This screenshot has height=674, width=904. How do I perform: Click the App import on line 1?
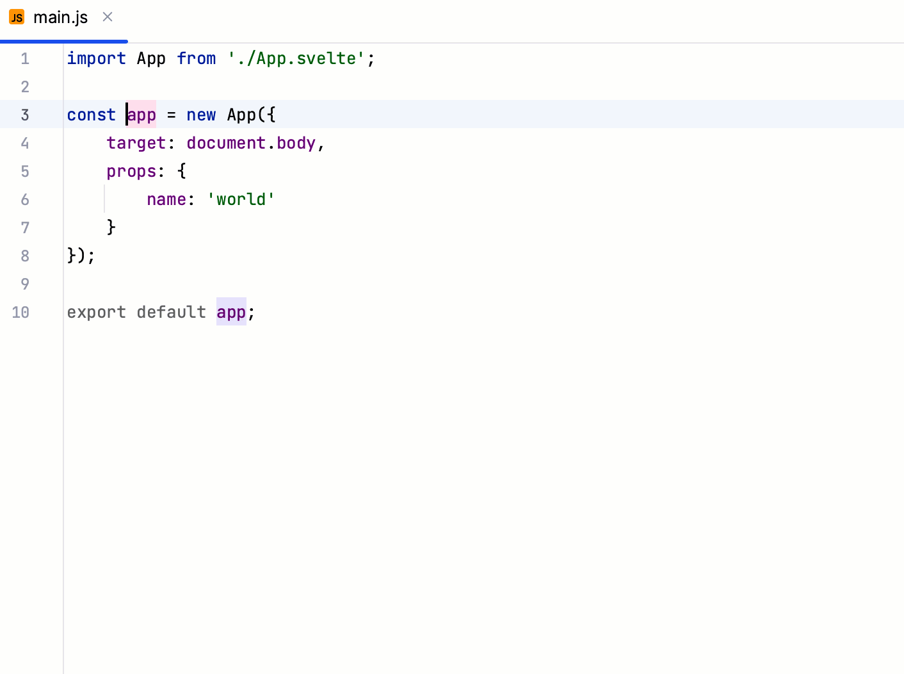point(151,58)
